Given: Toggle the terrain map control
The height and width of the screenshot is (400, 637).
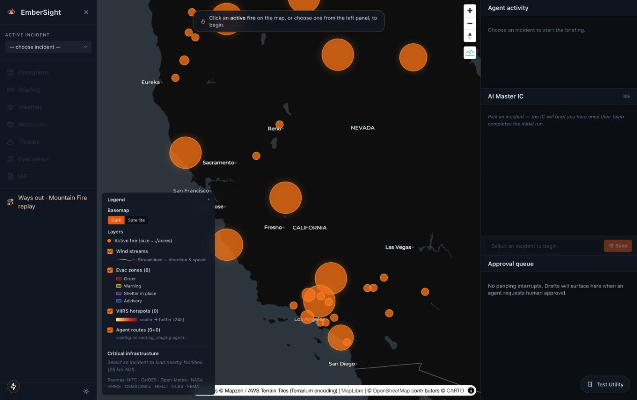Looking at the screenshot, I should [470, 53].
